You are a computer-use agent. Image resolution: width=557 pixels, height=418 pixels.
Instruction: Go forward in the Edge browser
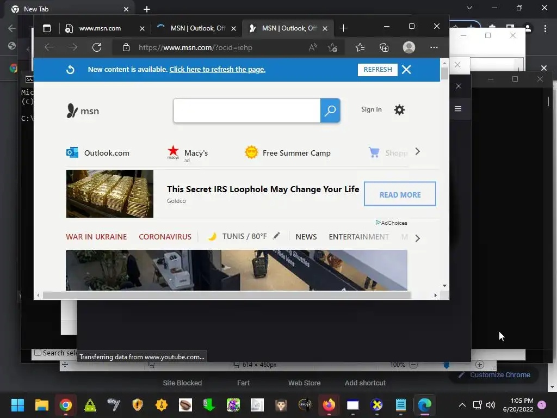pyautogui.click(x=73, y=47)
